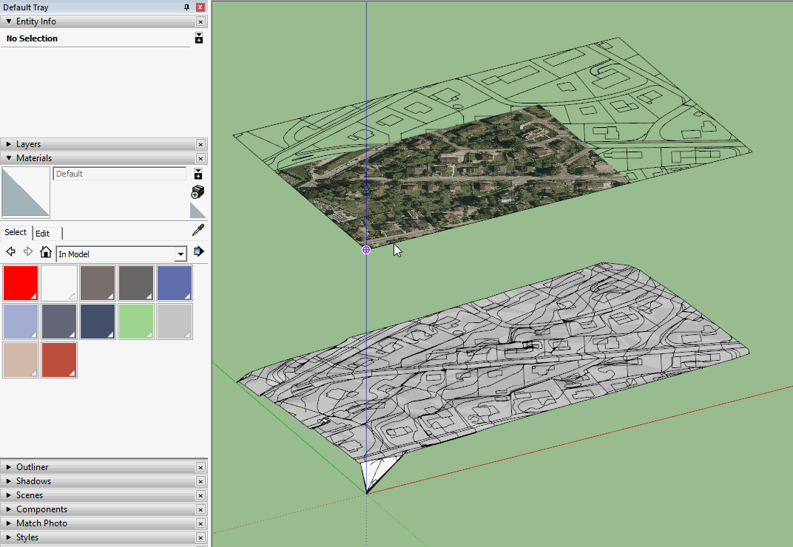Open the In Model collection dropdown
793x547 pixels.
pyautogui.click(x=180, y=254)
